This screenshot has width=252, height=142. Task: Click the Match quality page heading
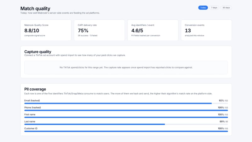[x=35, y=9]
